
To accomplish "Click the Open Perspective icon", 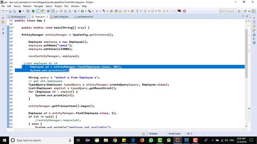I will [239, 11].
